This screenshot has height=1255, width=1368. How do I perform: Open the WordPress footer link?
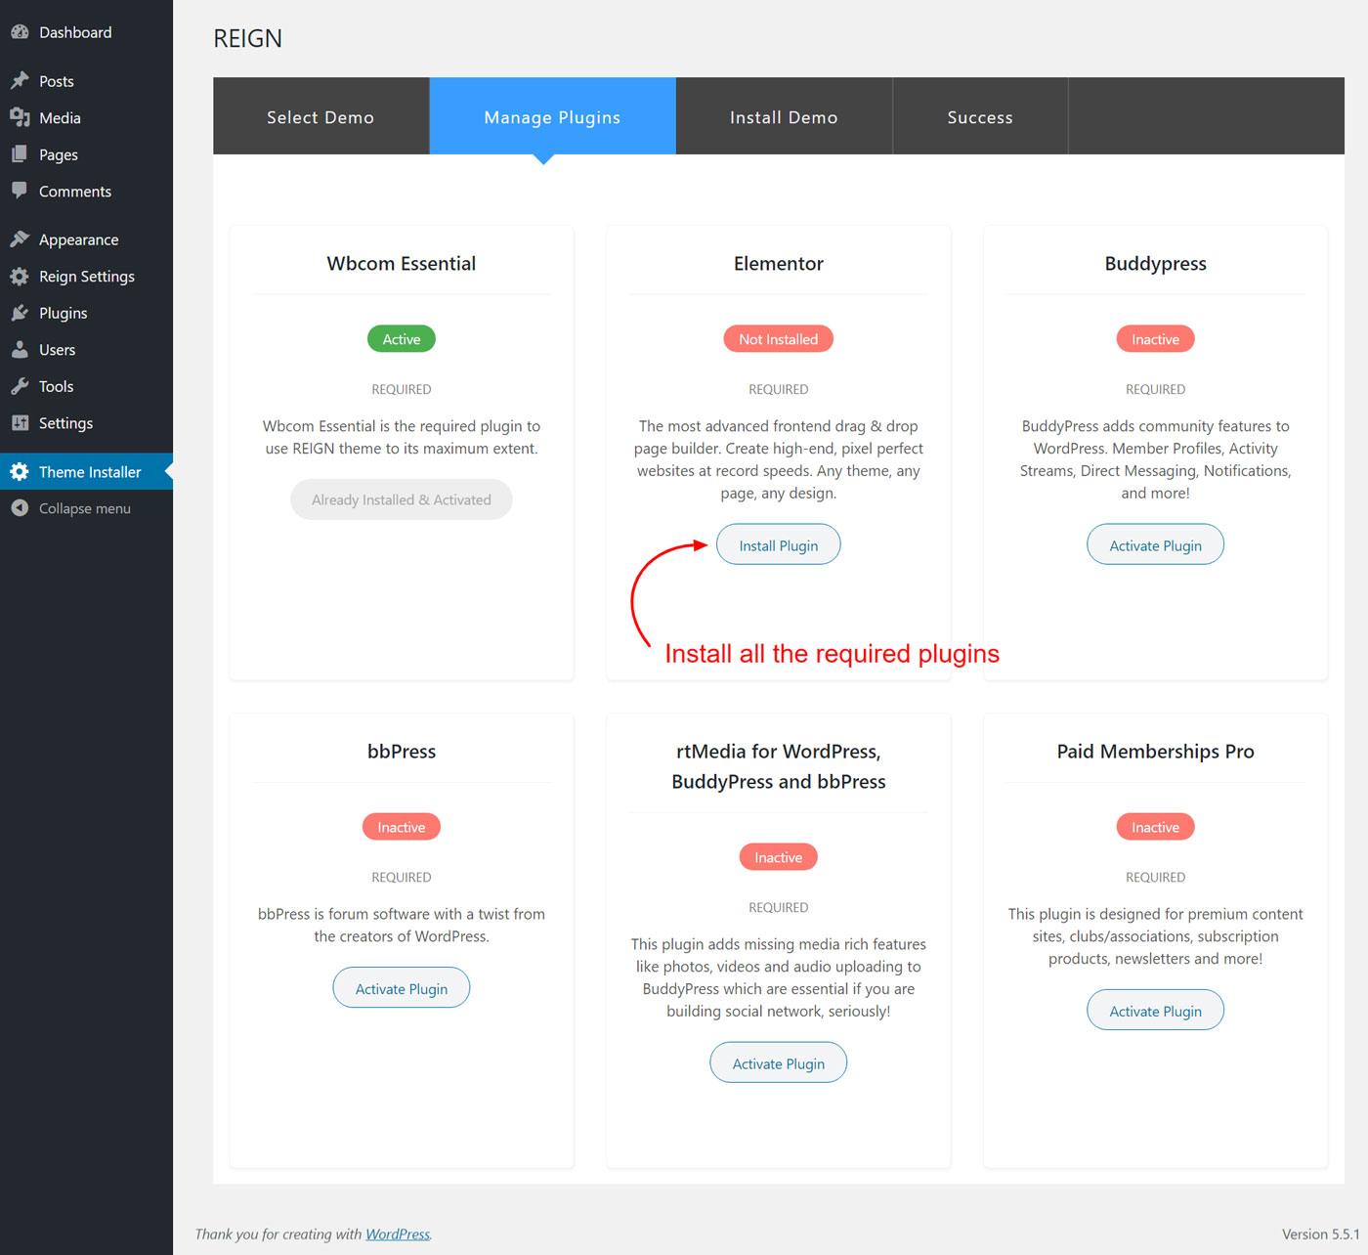(398, 1233)
